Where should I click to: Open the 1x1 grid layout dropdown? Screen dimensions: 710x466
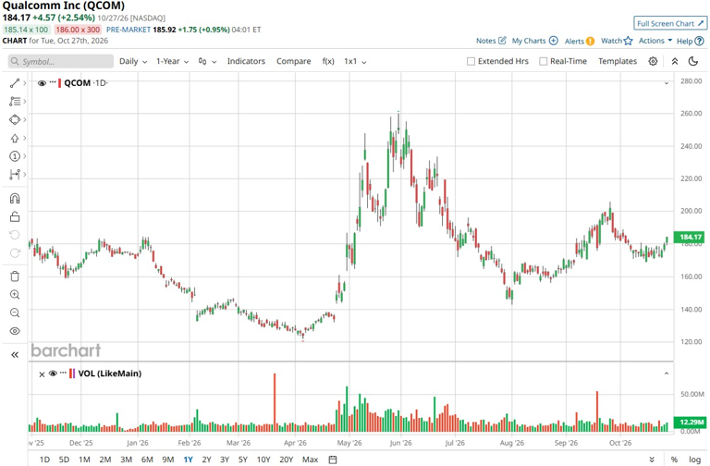pyautogui.click(x=355, y=61)
